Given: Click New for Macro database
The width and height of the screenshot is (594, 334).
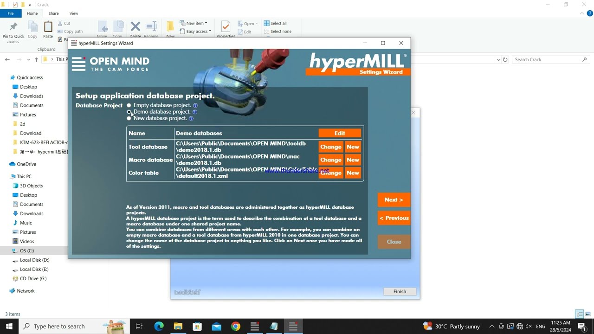Looking at the screenshot, I should point(353,160).
